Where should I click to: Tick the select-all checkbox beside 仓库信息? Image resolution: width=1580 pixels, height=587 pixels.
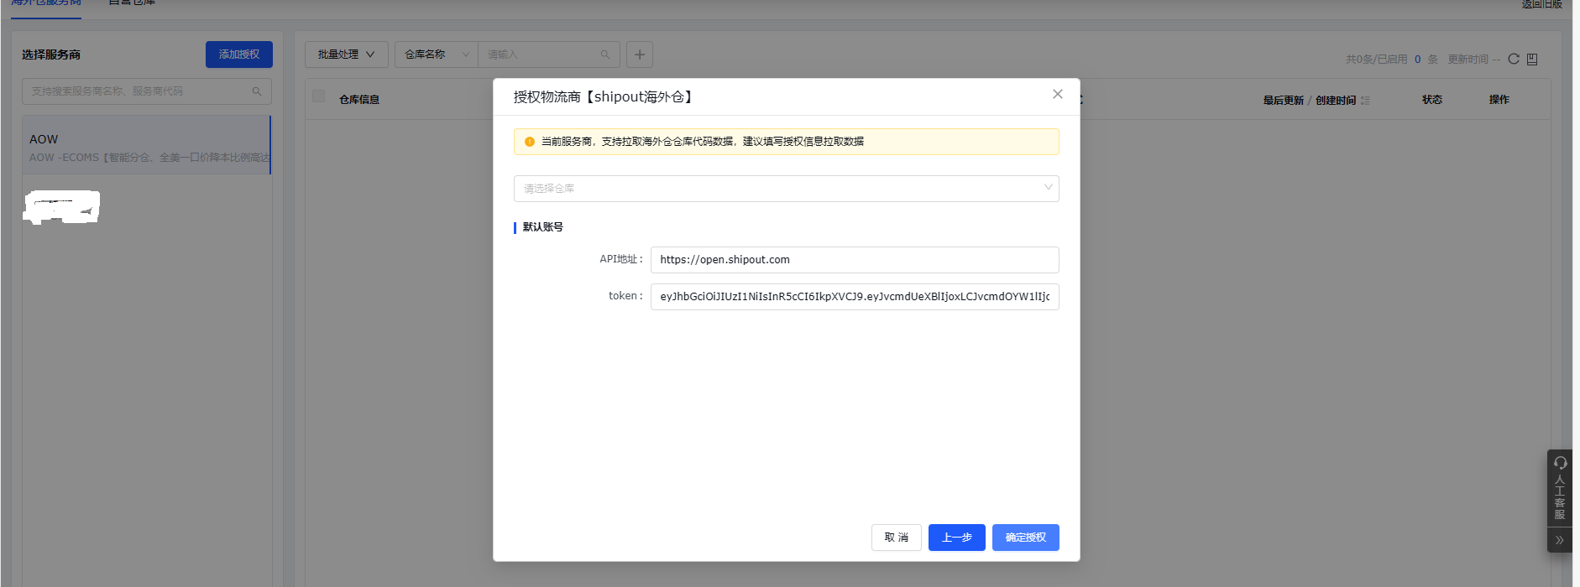(318, 96)
